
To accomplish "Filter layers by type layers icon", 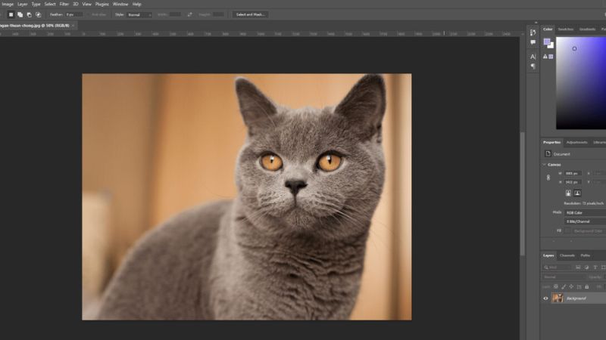I will 595,267.
